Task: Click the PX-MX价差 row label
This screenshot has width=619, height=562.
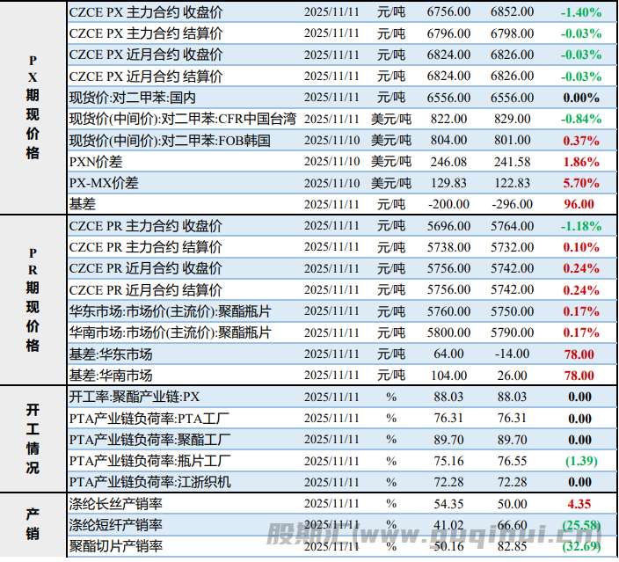Action: [x=104, y=183]
